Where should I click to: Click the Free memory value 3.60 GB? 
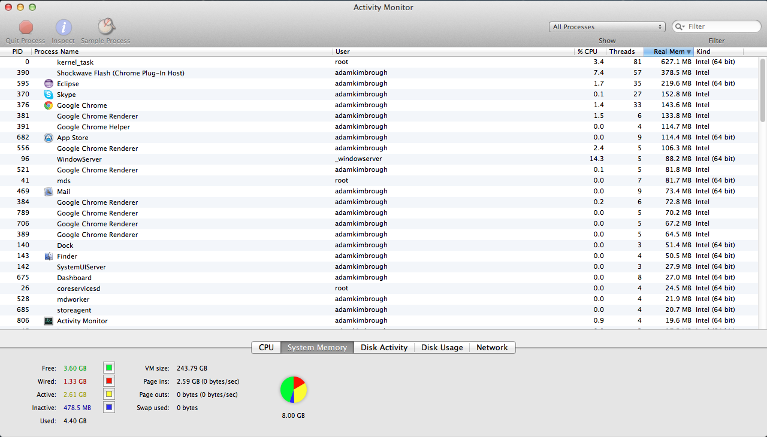pyautogui.click(x=75, y=368)
